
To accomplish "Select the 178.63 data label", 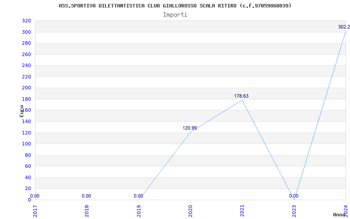I will 241,96.
